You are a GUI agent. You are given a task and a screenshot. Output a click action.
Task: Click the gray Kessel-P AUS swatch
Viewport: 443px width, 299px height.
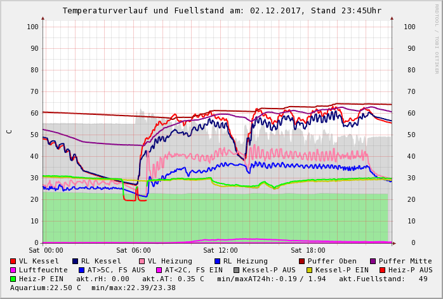point(236,270)
